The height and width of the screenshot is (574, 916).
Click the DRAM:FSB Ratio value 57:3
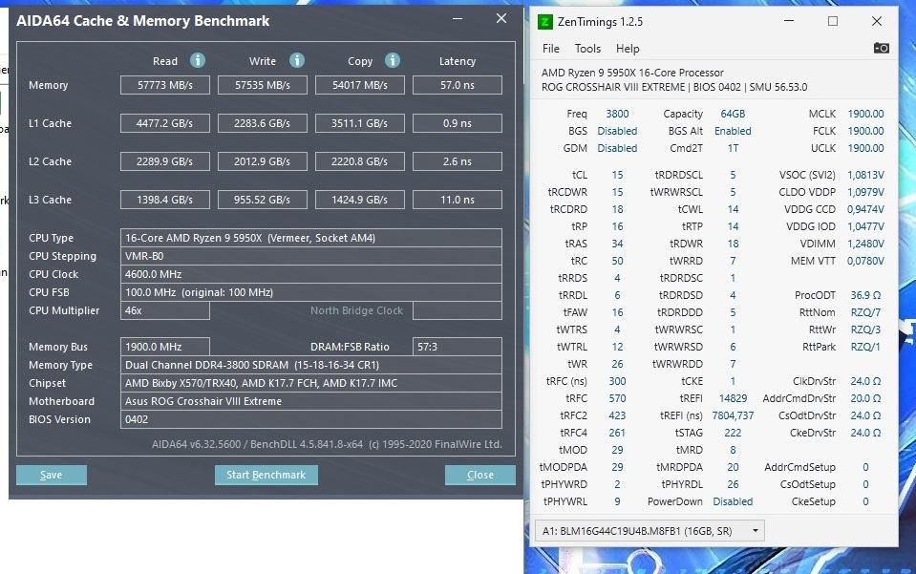(x=458, y=347)
